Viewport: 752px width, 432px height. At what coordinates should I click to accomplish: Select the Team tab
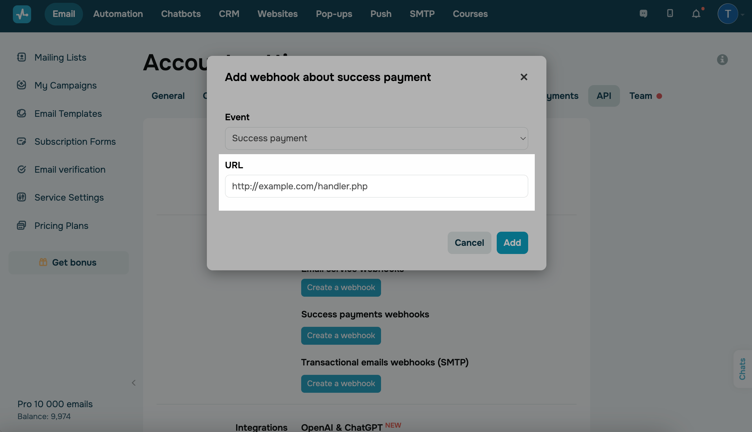point(641,96)
